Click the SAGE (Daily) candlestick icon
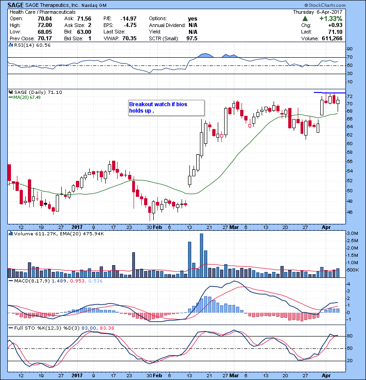The height and width of the screenshot is (380, 366). point(11,92)
